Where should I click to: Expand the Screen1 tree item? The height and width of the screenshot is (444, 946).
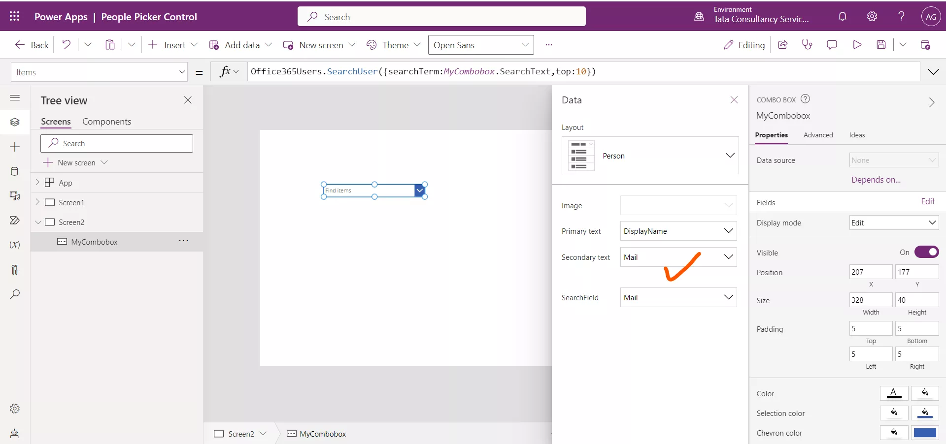(x=38, y=202)
